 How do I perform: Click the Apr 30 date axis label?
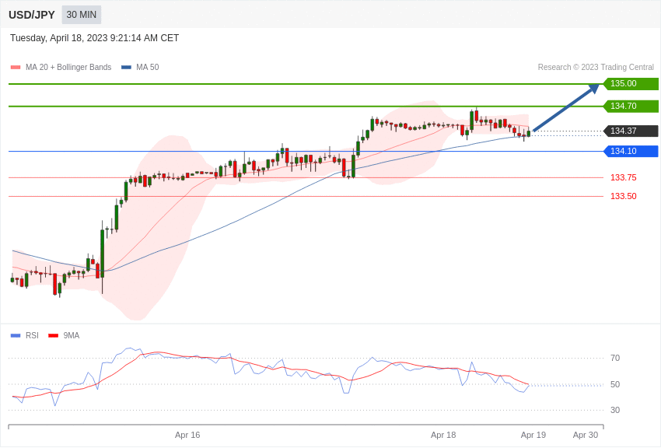586,435
